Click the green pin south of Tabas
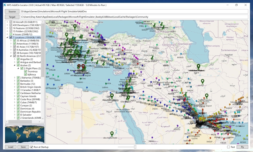Viewport: 253px width, 152px height. [x=203, y=81]
